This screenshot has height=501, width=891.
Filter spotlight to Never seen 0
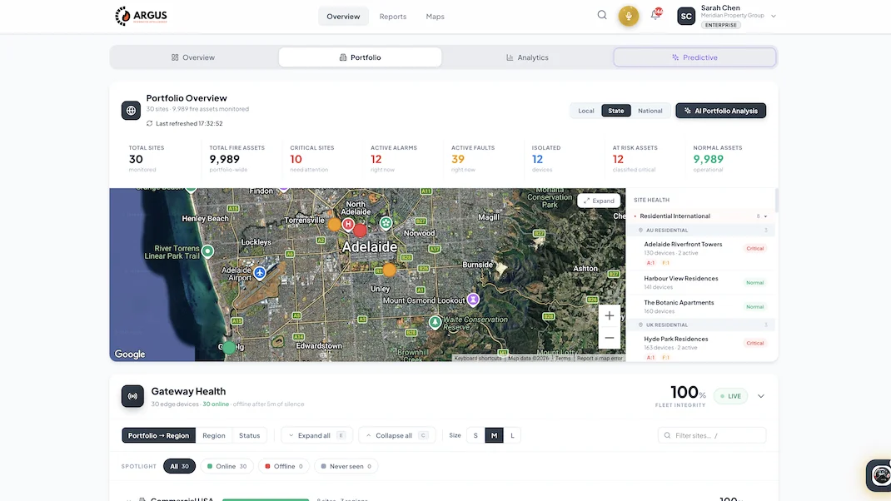[x=346, y=466]
